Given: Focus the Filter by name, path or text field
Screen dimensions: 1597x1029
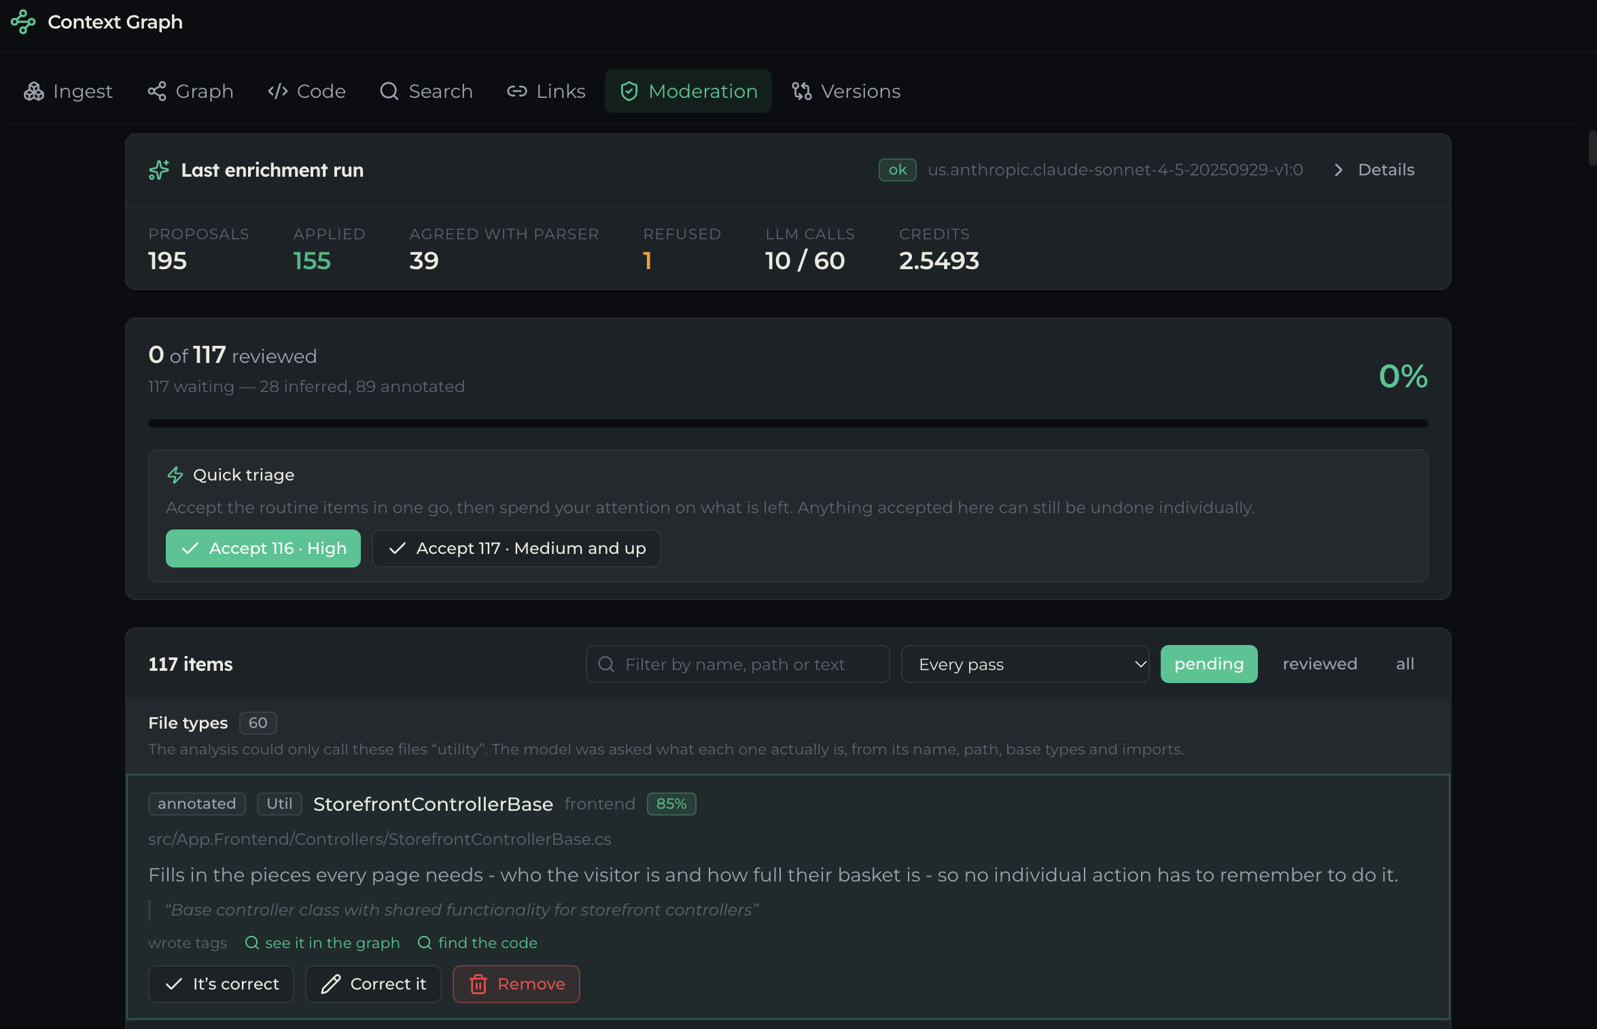Looking at the screenshot, I should 737,664.
